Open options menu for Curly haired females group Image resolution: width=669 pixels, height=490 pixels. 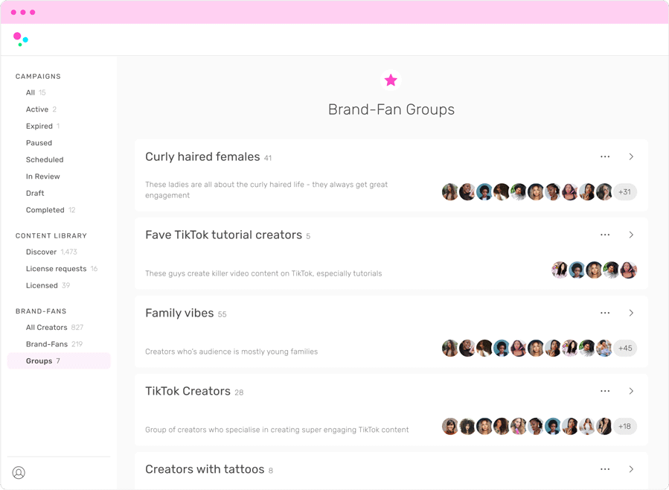click(x=605, y=156)
